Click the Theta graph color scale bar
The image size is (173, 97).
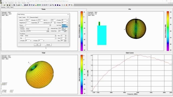[82, 31]
